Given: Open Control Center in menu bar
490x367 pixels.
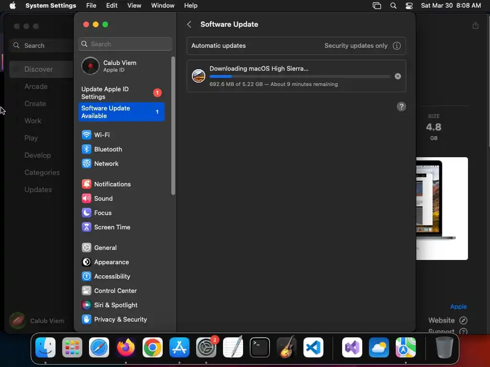Looking at the screenshot, I should (409, 6).
